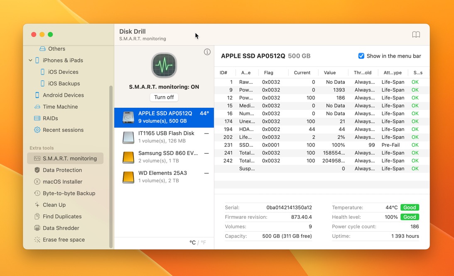The image size is (454, 276).
Task: Click the Data Shredder icon
Action: (37, 228)
